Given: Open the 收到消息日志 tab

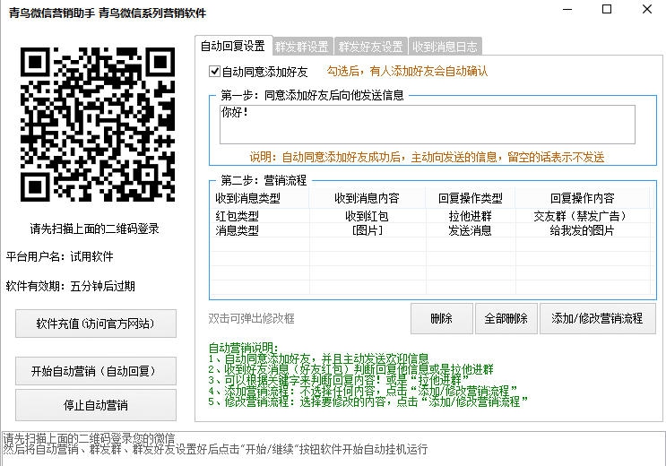Looking at the screenshot, I should 445,47.
